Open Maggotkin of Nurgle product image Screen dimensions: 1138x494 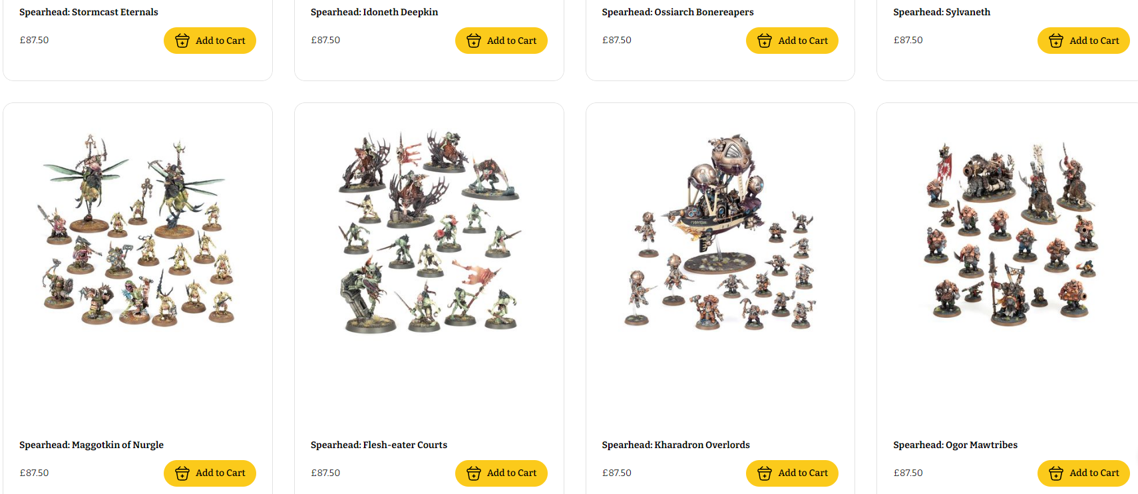click(138, 230)
